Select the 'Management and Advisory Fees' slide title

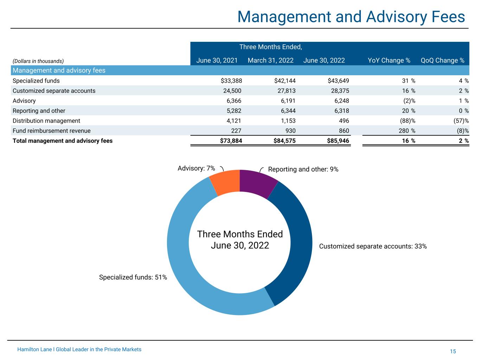(x=351, y=17)
